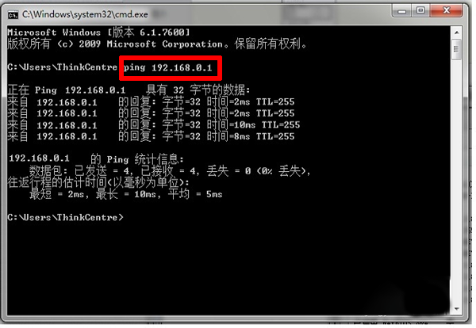Click the "Ping 统计信息" header line
Screen dimensions: 476x328
pos(95,159)
